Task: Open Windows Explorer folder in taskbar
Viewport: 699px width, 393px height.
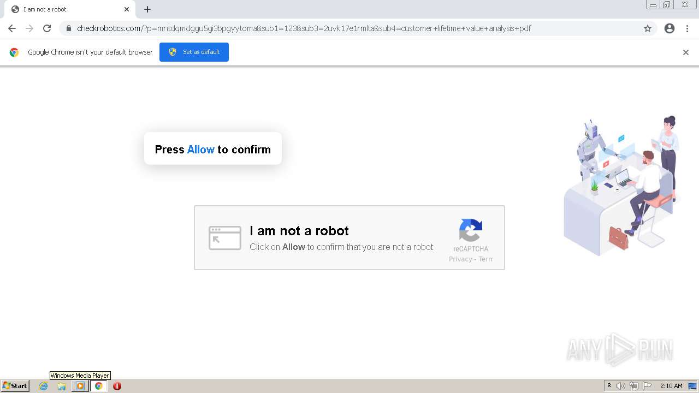Action: point(62,386)
